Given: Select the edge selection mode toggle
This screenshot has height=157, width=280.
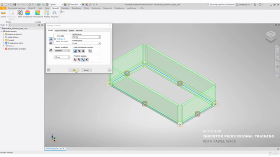Looking at the screenshot, I should point(51,39).
